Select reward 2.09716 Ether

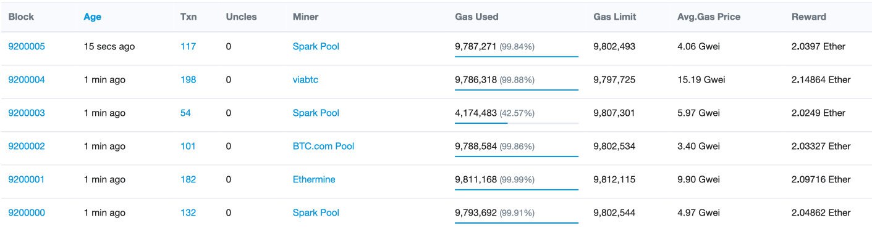click(x=821, y=179)
